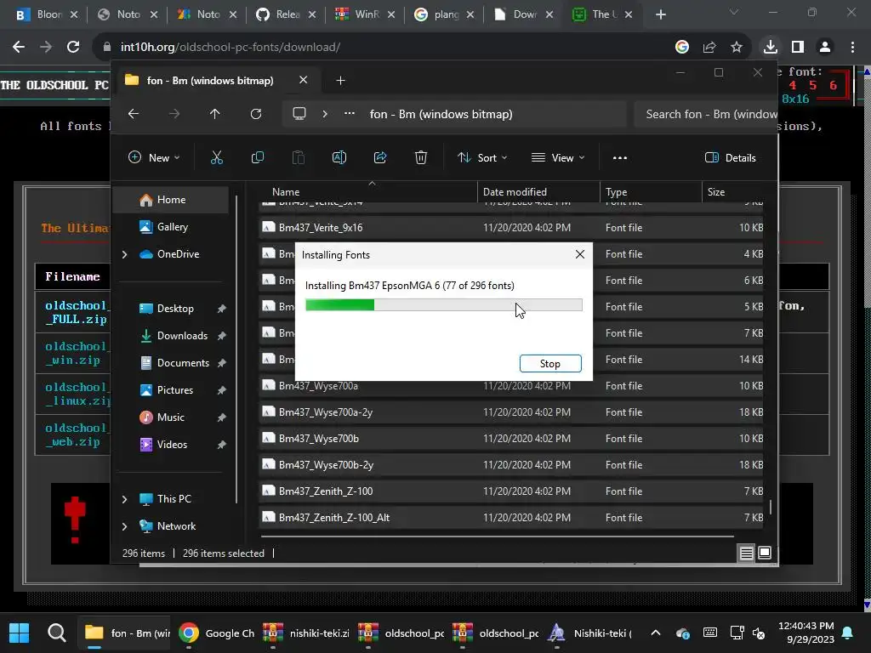
Task: Select file Bm437_Wyse700a-2y
Action: coord(511,412)
